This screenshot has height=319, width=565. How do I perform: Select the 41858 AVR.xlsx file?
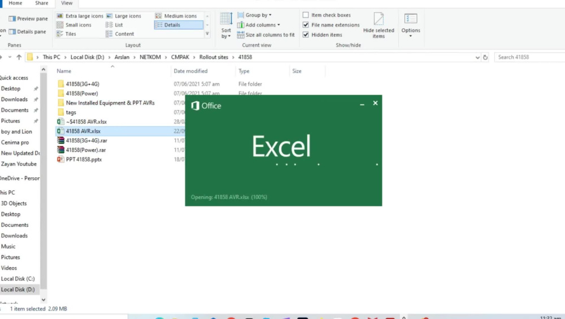(83, 131)
